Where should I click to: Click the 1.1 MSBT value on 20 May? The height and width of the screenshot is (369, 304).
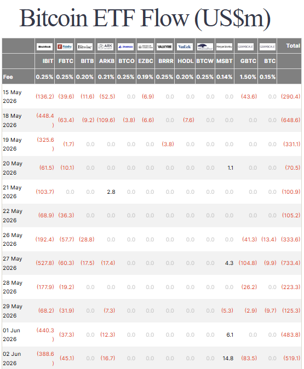[230, 168]
